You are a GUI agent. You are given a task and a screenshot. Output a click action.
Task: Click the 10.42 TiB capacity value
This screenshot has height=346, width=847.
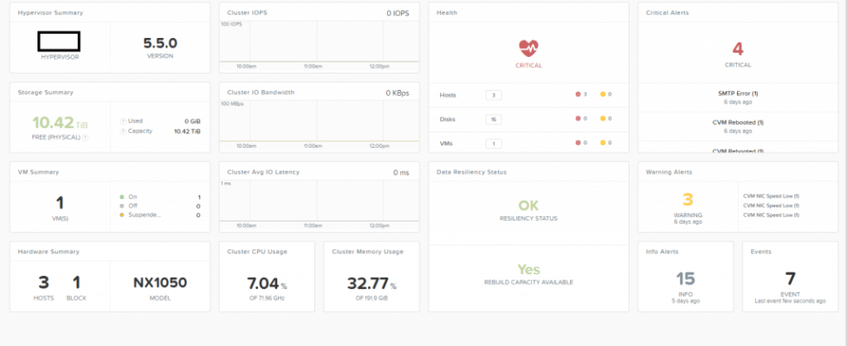(187, 131)
